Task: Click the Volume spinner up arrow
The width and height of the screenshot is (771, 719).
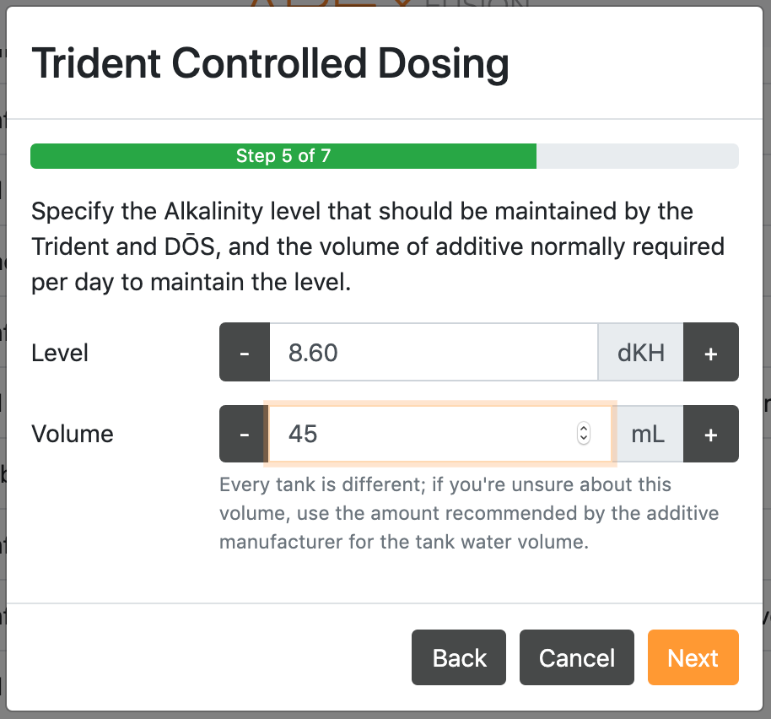Action: 584,428
